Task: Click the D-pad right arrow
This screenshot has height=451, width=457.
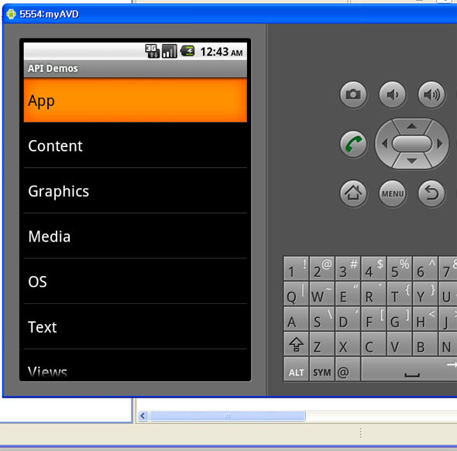Action: pyautogui.click(x=439, y=144)
